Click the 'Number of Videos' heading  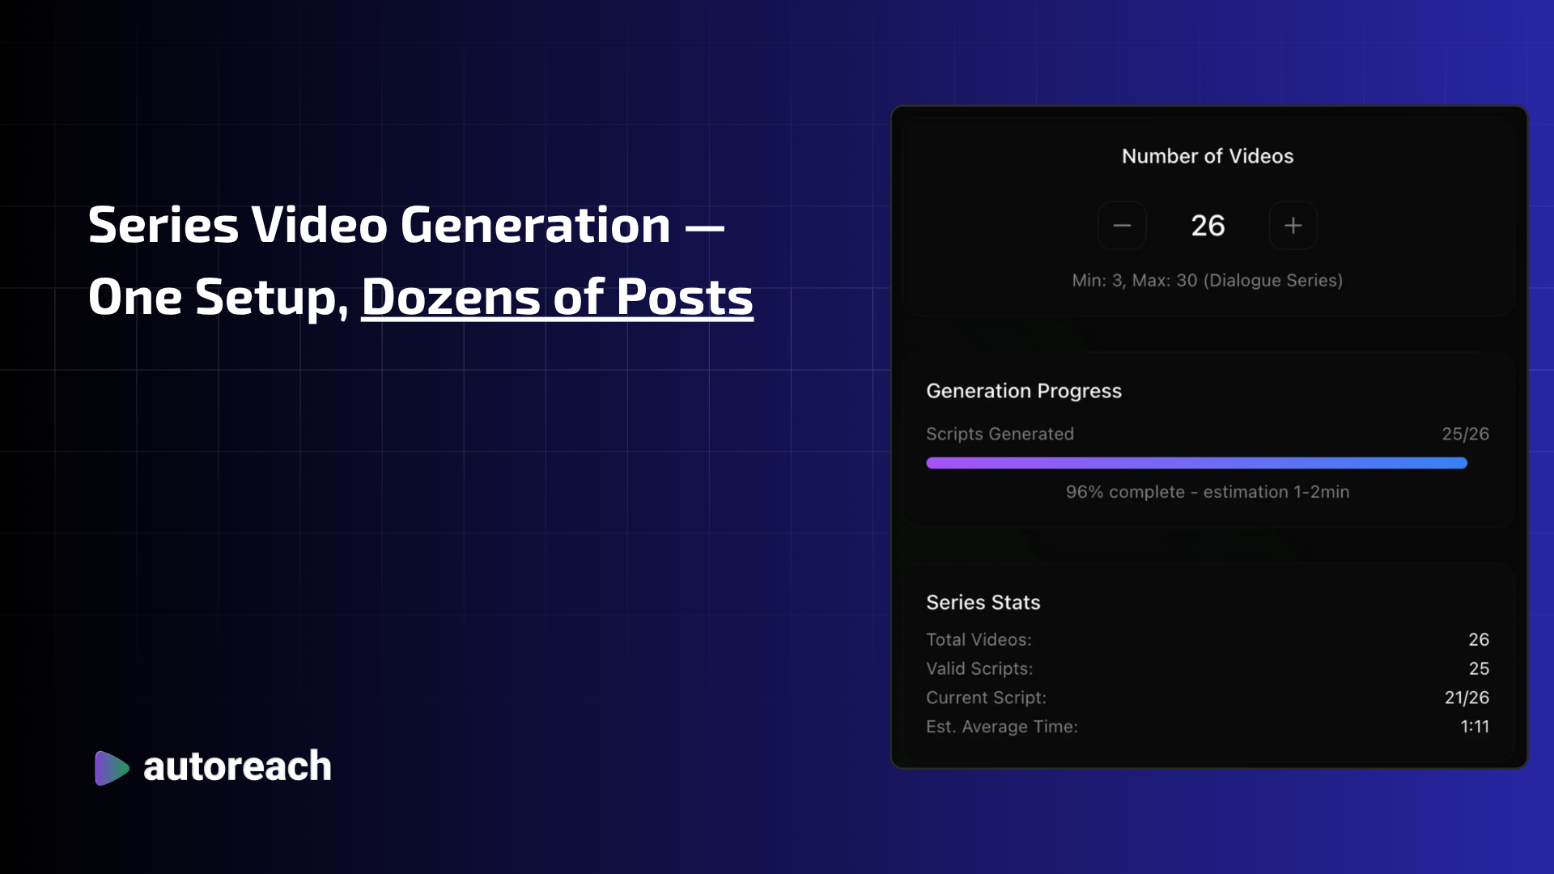pyautogui.click(x=1208, y=156)
